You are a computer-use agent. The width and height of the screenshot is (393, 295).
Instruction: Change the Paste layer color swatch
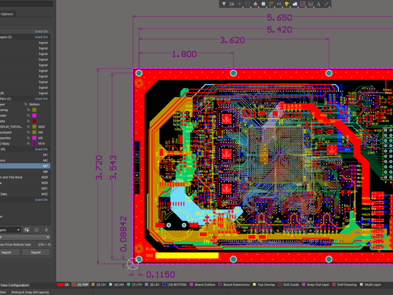[34, 121]
